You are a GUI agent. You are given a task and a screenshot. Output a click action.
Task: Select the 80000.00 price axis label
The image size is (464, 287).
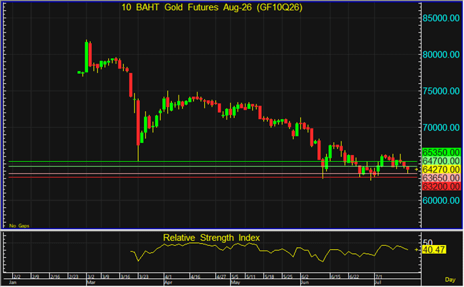coord(441,55)
